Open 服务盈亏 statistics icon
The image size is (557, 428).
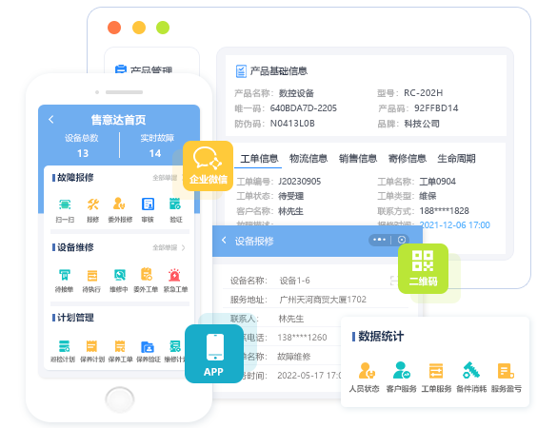506,371
